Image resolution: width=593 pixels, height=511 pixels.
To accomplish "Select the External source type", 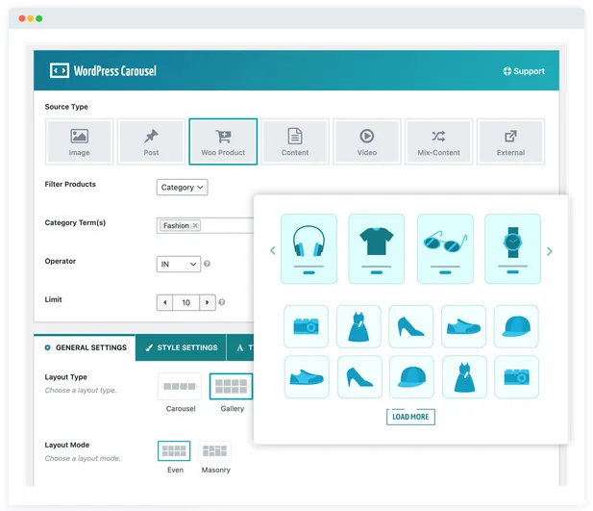I will pyautogui.click(x=510, y=141).
